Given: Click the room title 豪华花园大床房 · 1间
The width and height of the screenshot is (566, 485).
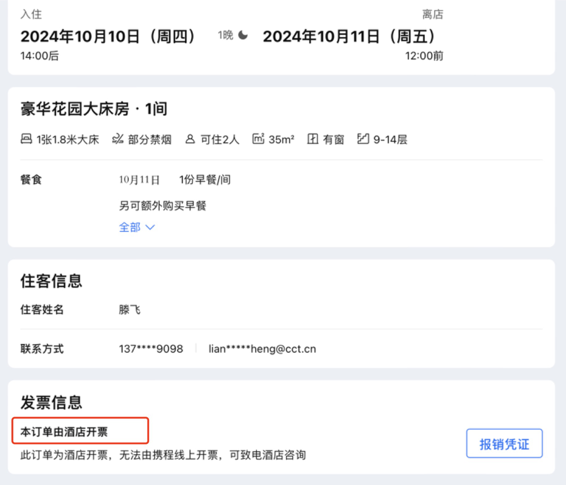Looking at the screenshot, I should point(94,110).
